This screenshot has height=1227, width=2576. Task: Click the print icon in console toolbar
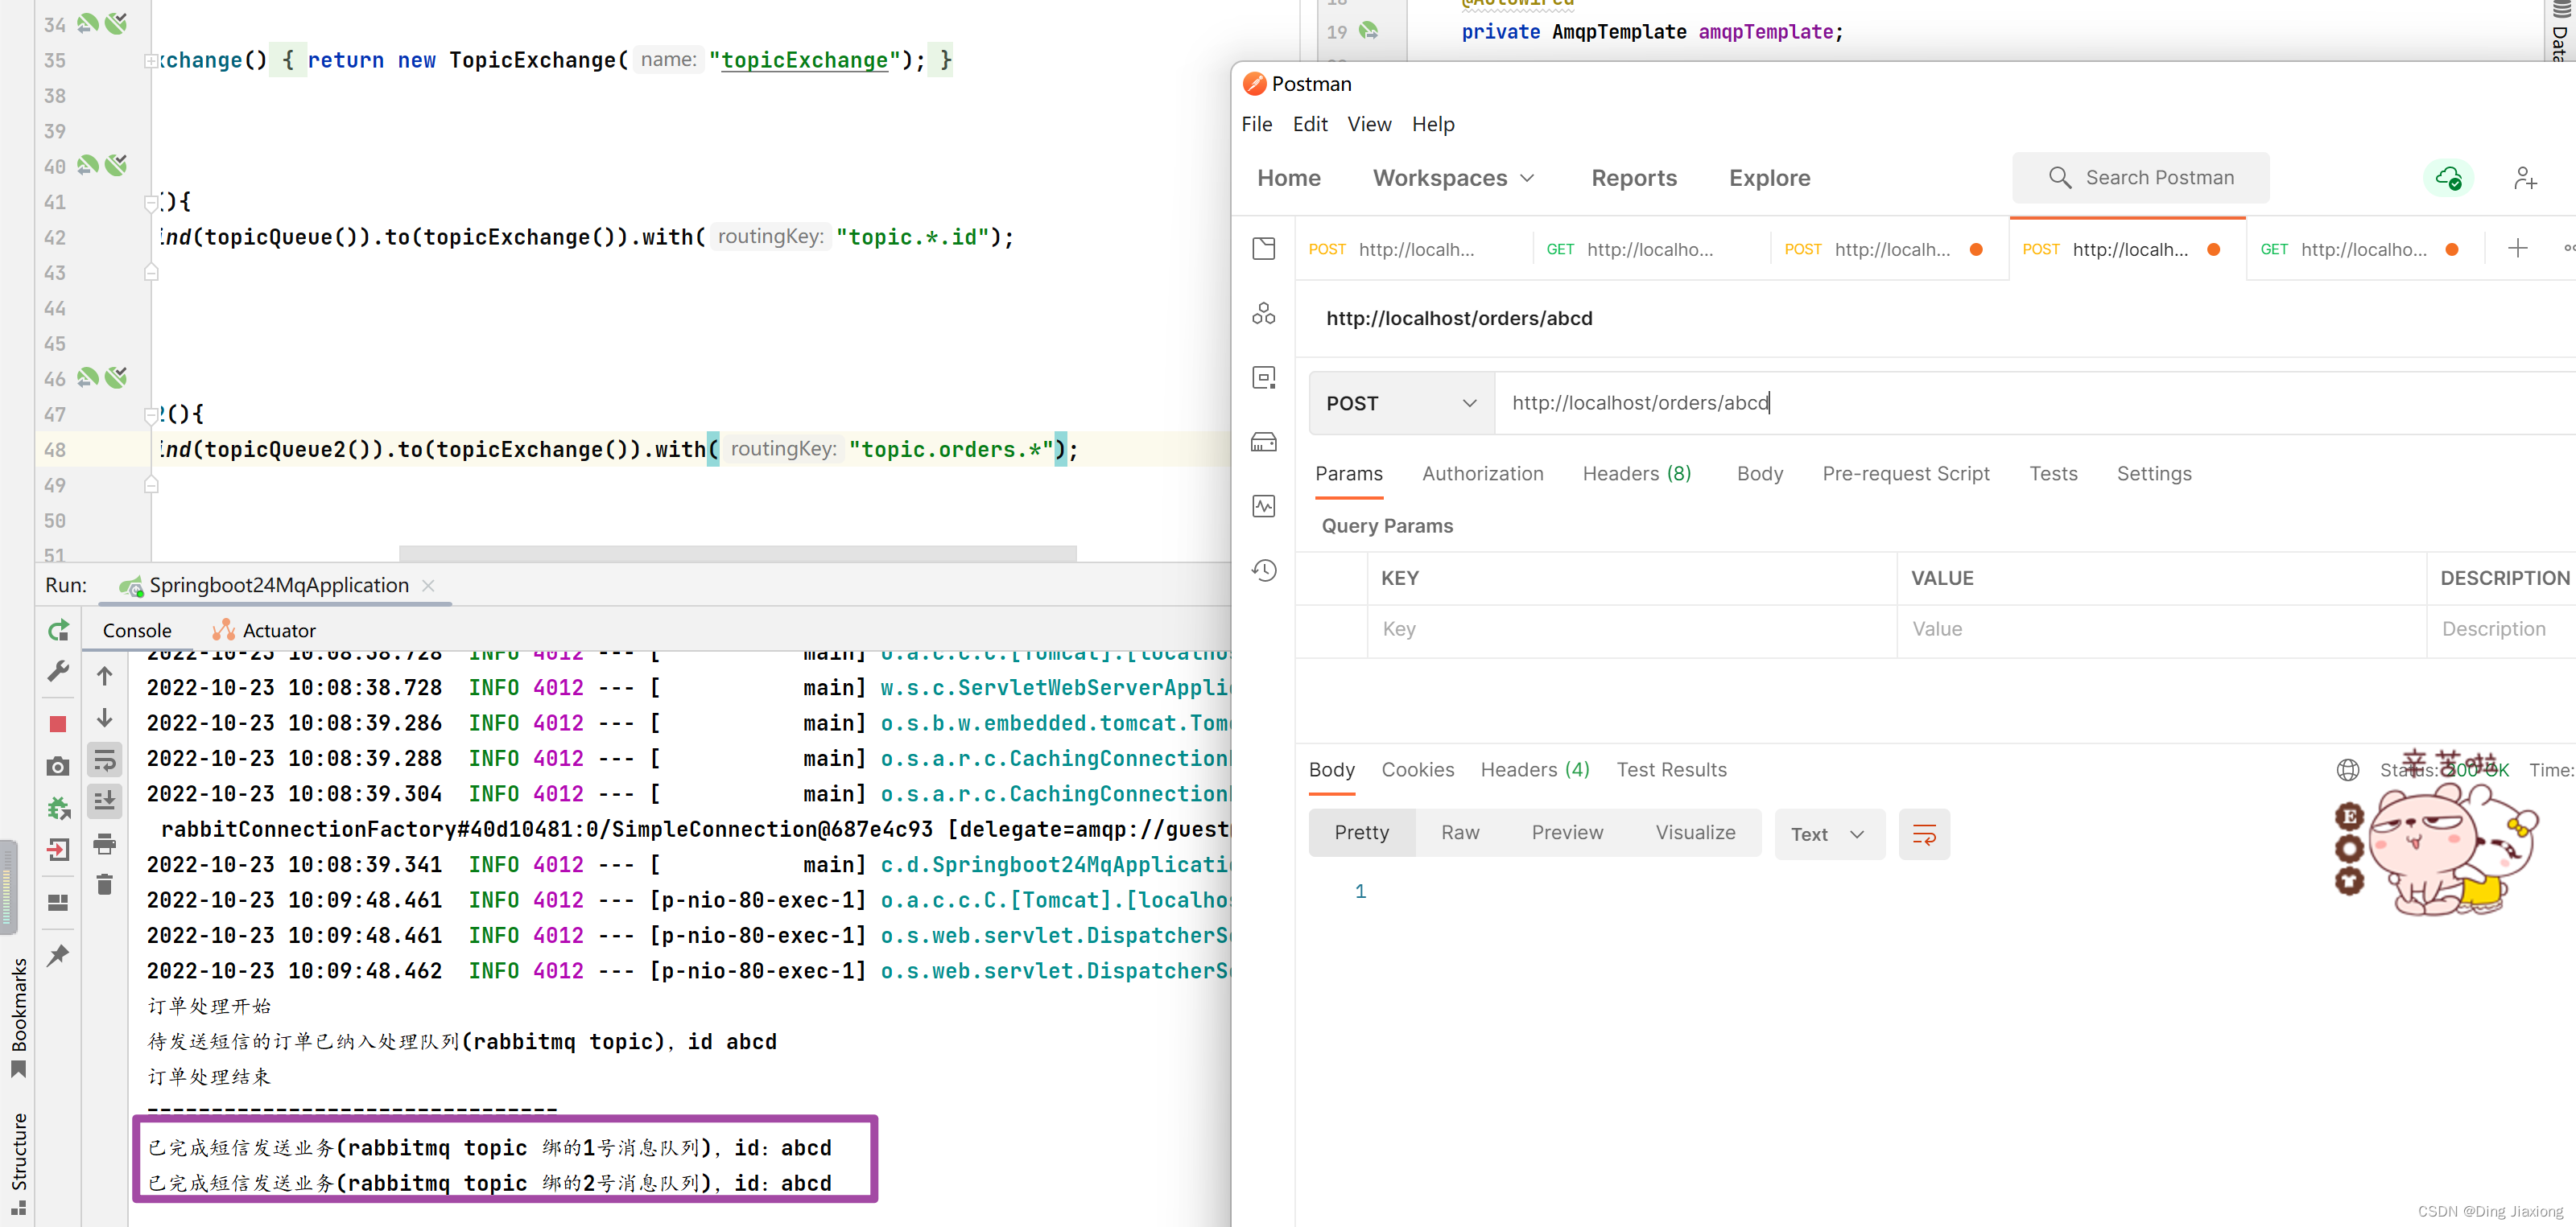point(105,844)
